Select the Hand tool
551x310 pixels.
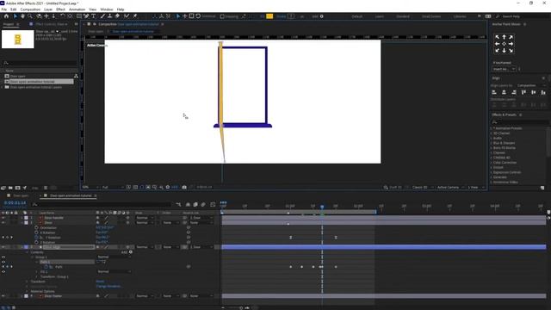point(22,16)
